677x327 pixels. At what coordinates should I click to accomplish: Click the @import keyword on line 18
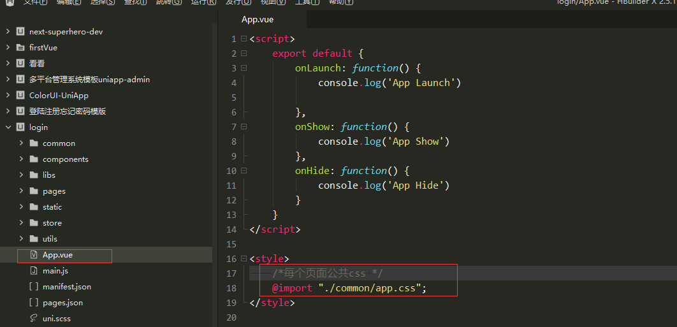point(293,288)
